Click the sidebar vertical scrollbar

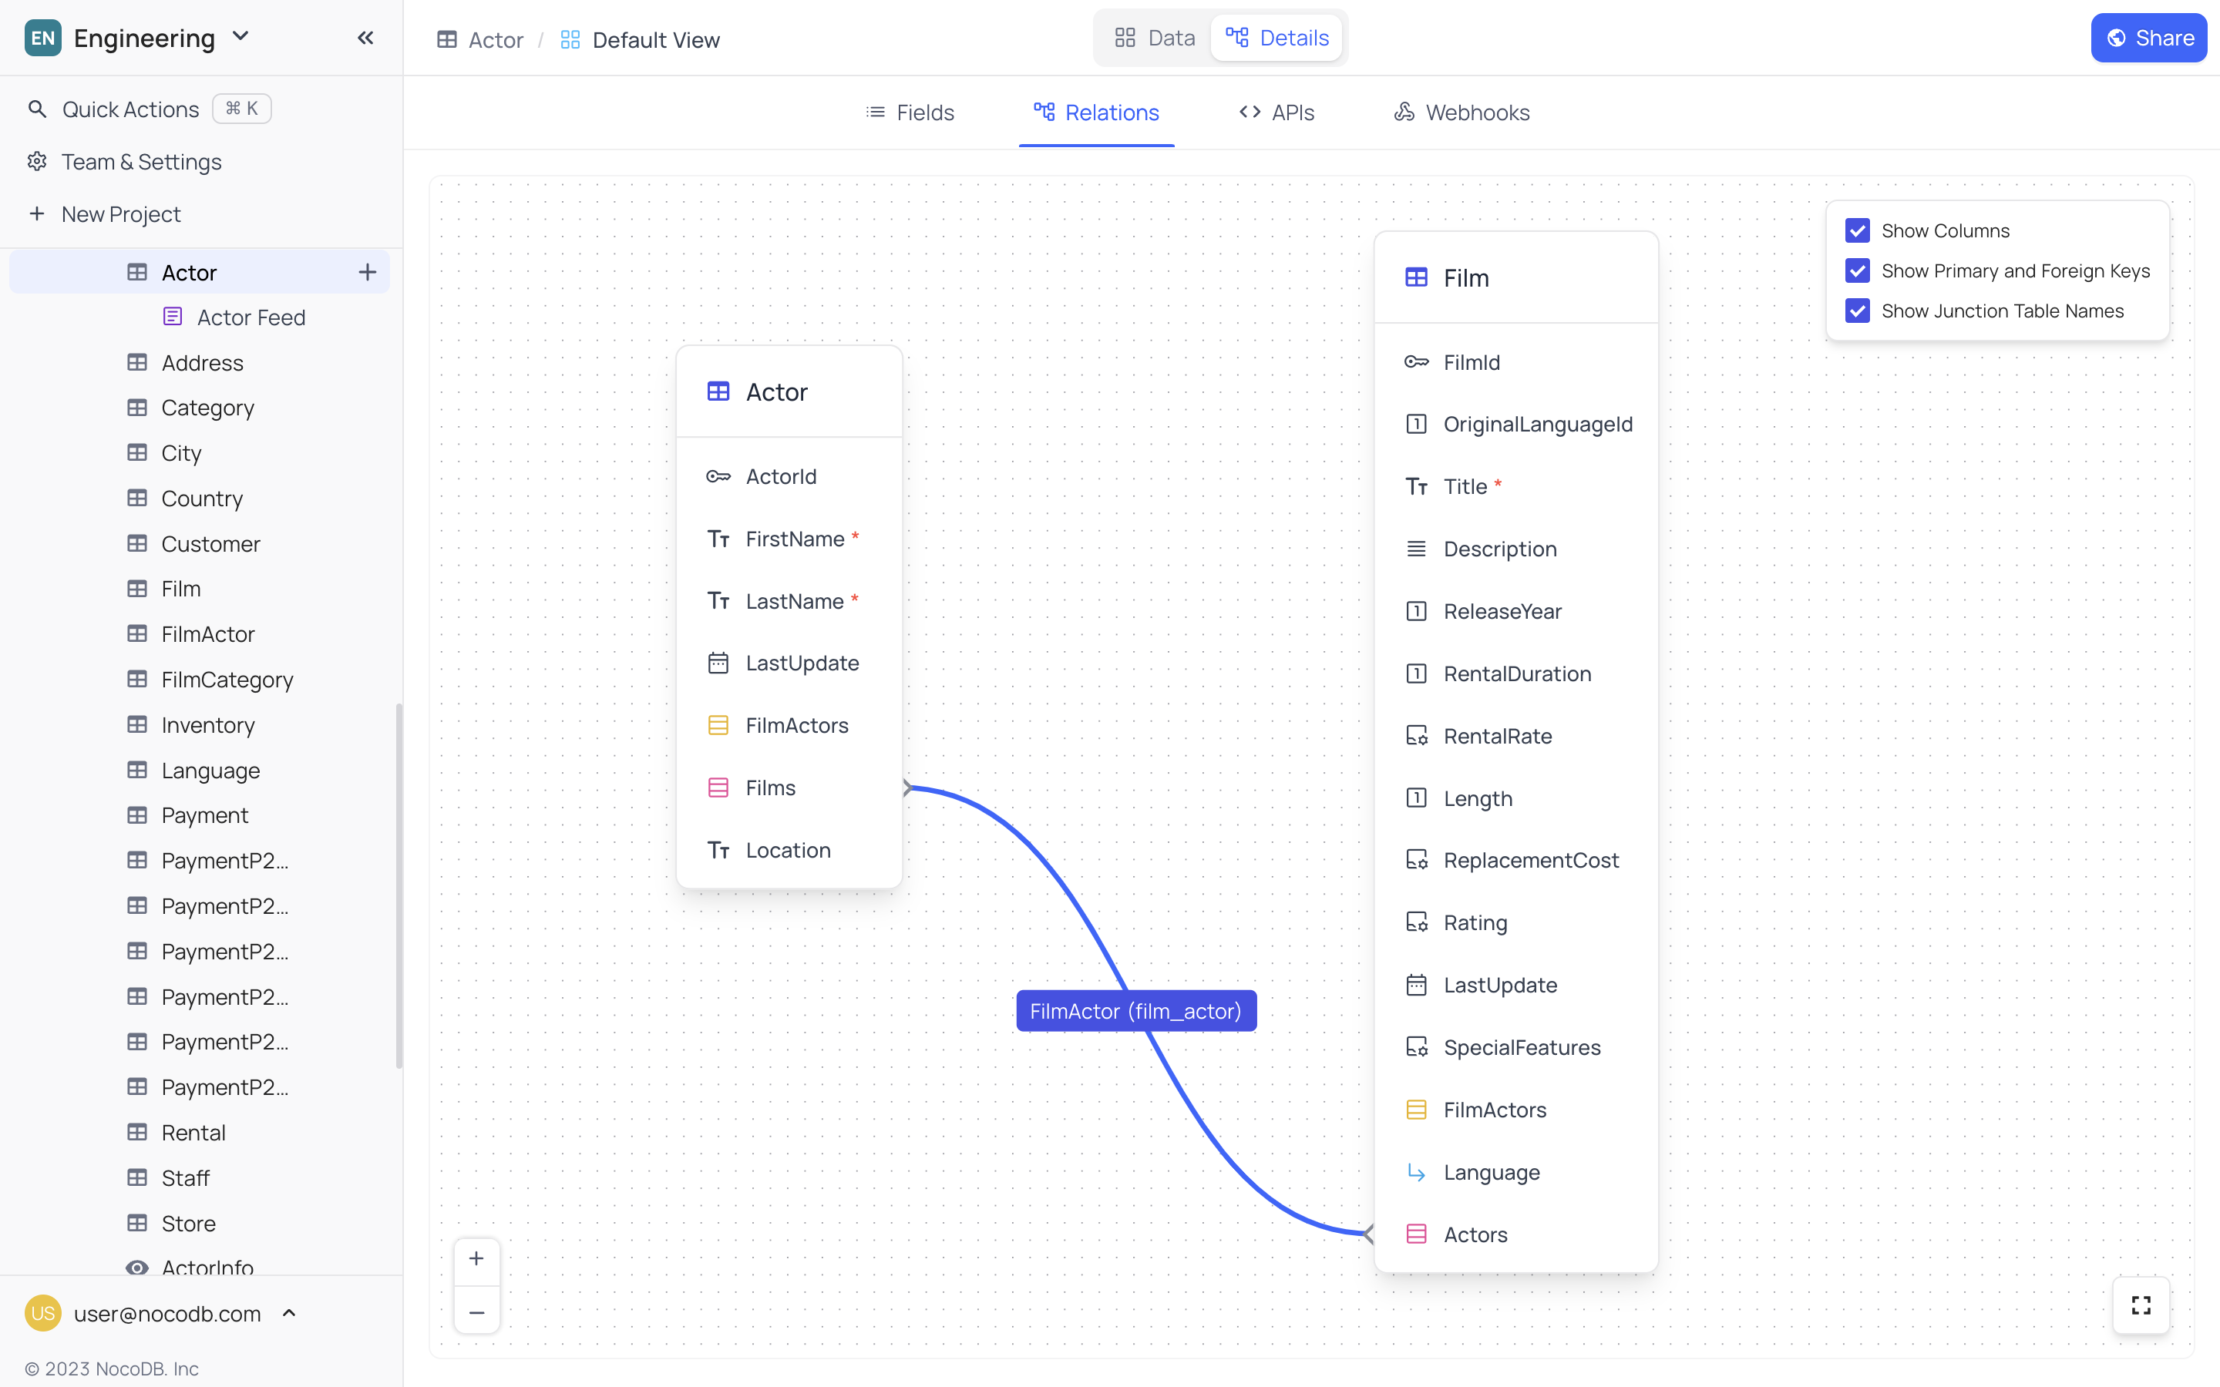(x=398, y=885)
